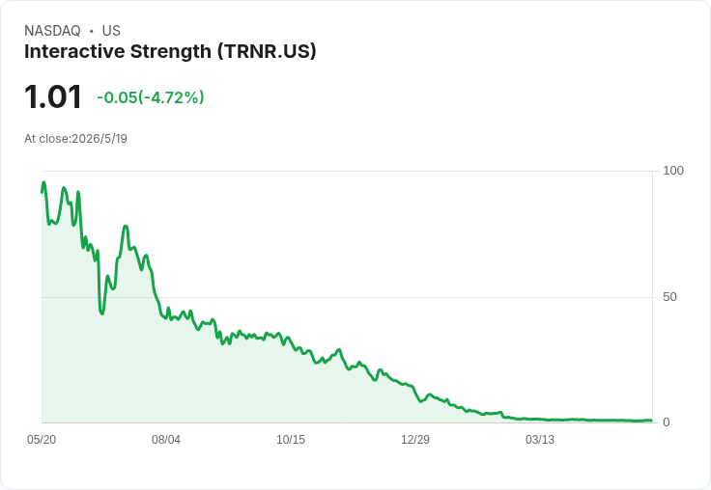The width and height of the screenshot is (711, 490).
Task: Click the 100 y-axis value label
Action: pyautogui.click(x=673, y=171)
